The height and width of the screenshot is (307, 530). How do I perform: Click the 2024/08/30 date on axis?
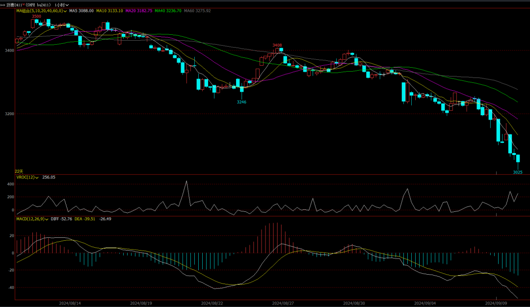(x=354, y=303)
